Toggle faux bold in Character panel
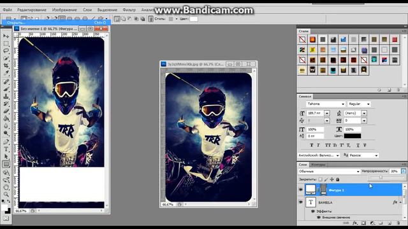This screenshot has height=229, width=408. (312, 145)
